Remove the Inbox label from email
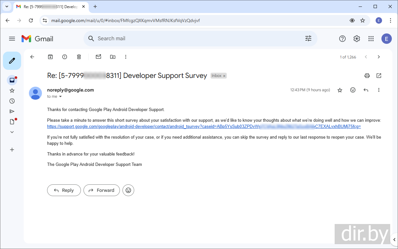398x249 pixels. (224, 76)
